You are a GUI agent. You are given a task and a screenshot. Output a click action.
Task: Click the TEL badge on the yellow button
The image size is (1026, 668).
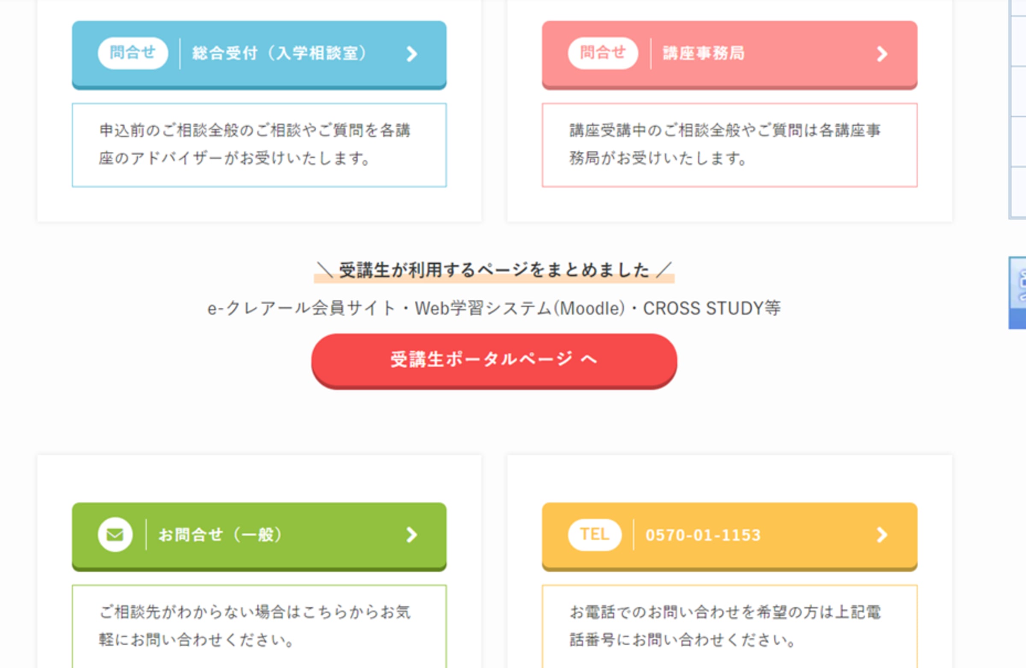595,534
